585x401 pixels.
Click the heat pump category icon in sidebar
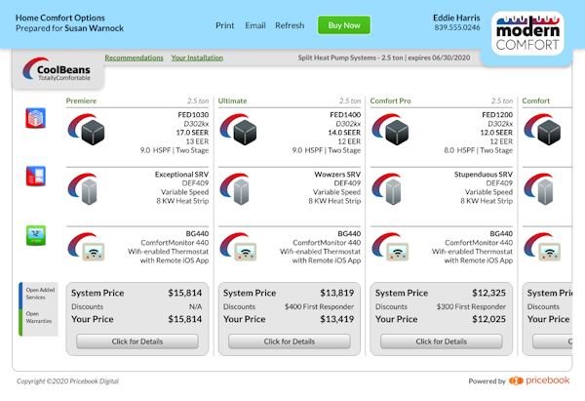coord(34,118)
